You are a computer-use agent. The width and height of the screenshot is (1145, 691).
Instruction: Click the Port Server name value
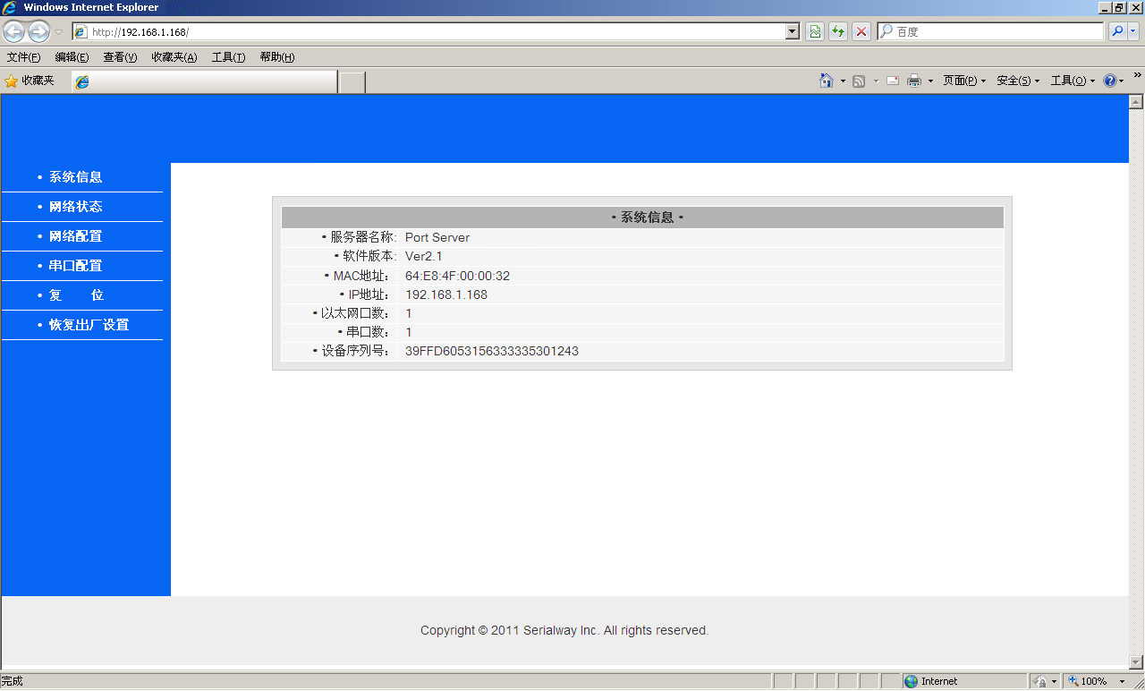(x=437, y=237)
